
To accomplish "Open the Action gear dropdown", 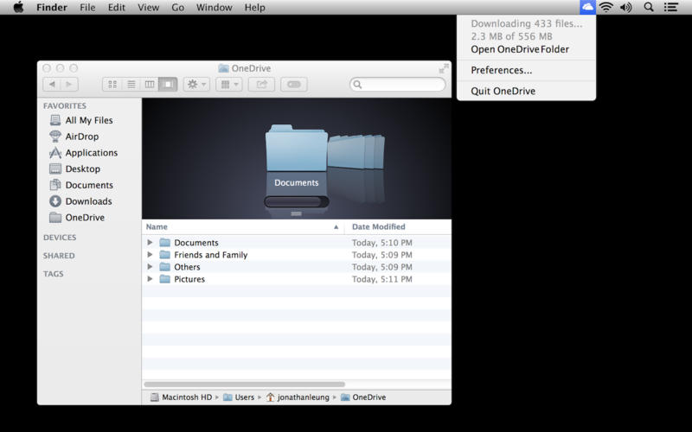I will point(195,84).
